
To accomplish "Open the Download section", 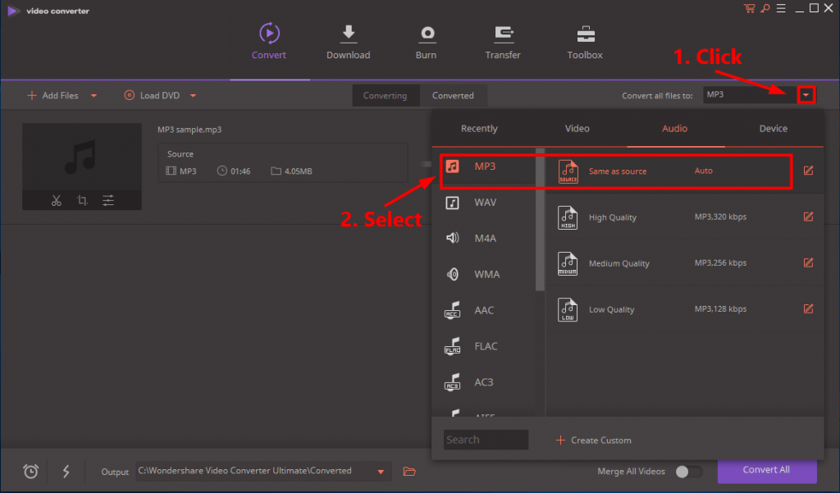I will (348, 41).
